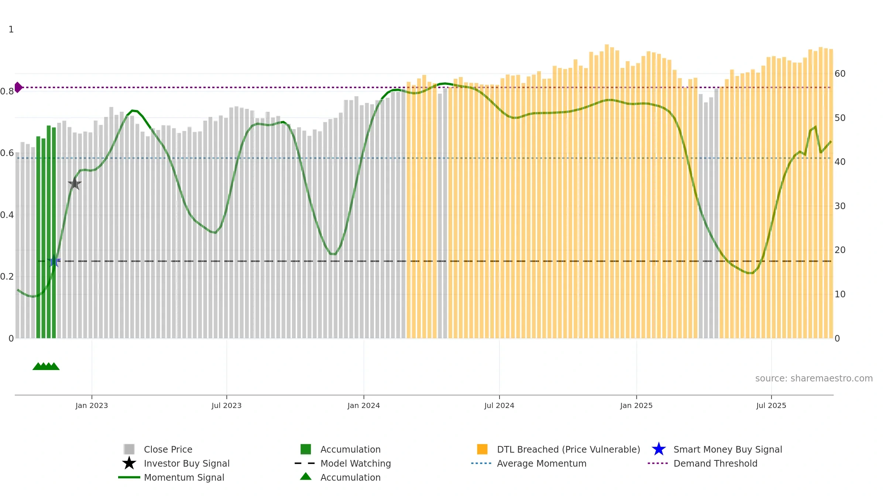Click the blue star marker on the dashed line
Viewport: 886px width, 498px height.
pos(54,261)
